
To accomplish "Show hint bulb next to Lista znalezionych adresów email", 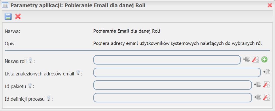I will coord(78,73).
